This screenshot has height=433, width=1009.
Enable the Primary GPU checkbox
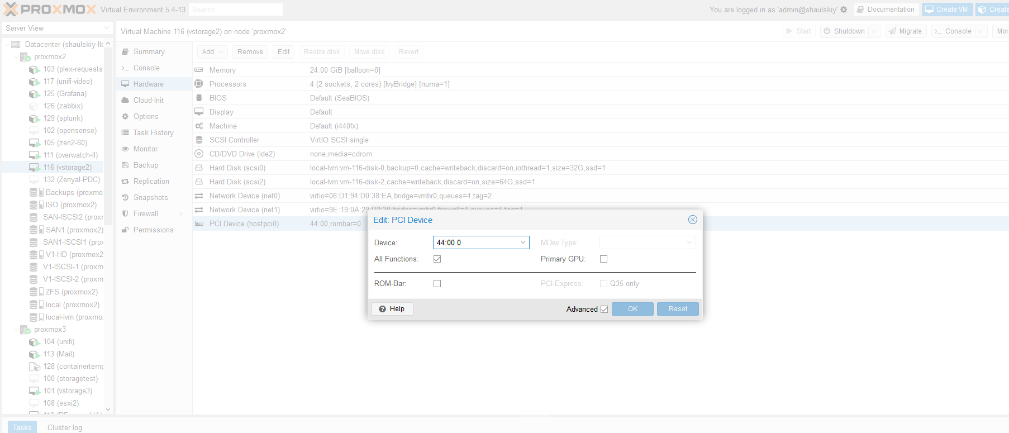(x=604, y=259)
